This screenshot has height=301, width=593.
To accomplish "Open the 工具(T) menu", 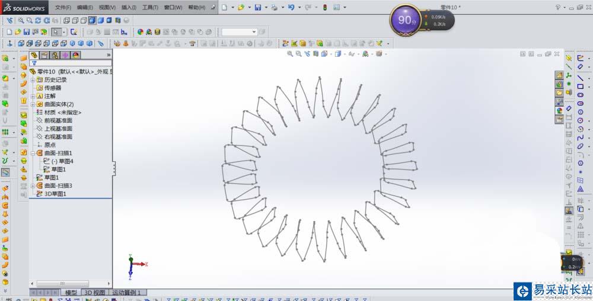I will [150, 7].
